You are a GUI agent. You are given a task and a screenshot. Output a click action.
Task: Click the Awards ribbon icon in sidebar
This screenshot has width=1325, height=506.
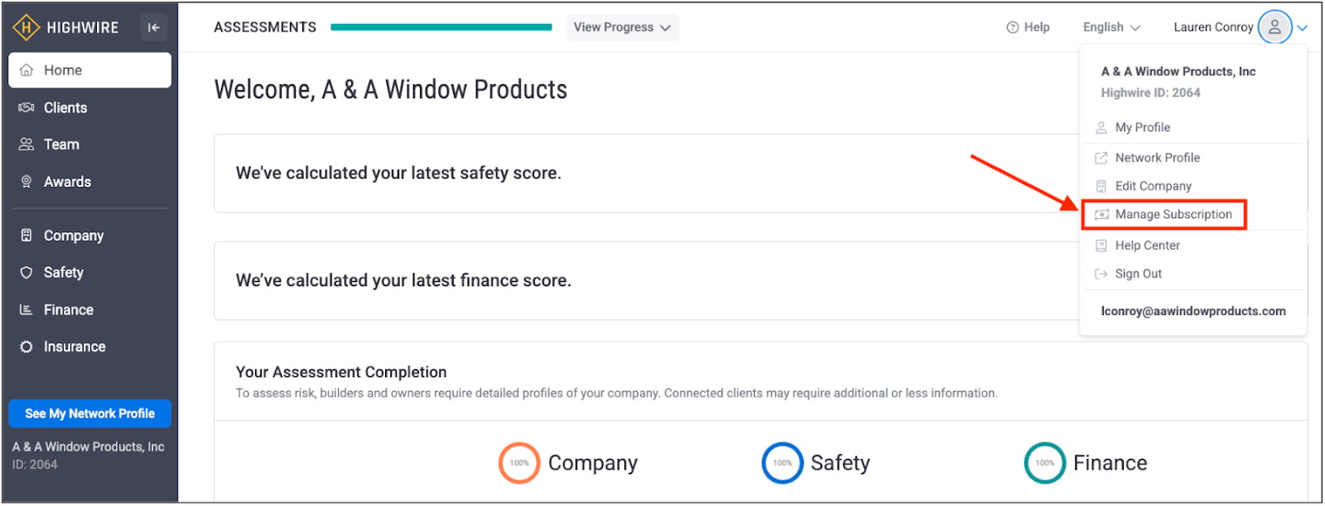tap(26, 182)
